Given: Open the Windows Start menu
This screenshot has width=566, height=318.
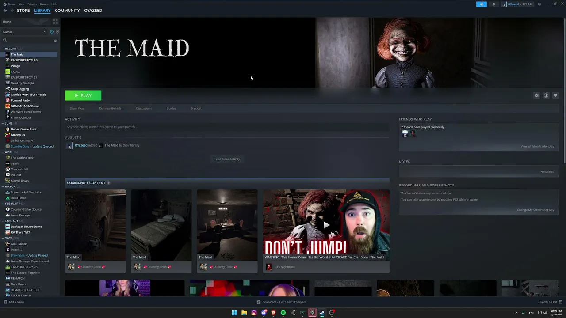Looking at the screenshot, I should [x=234, y=313].
